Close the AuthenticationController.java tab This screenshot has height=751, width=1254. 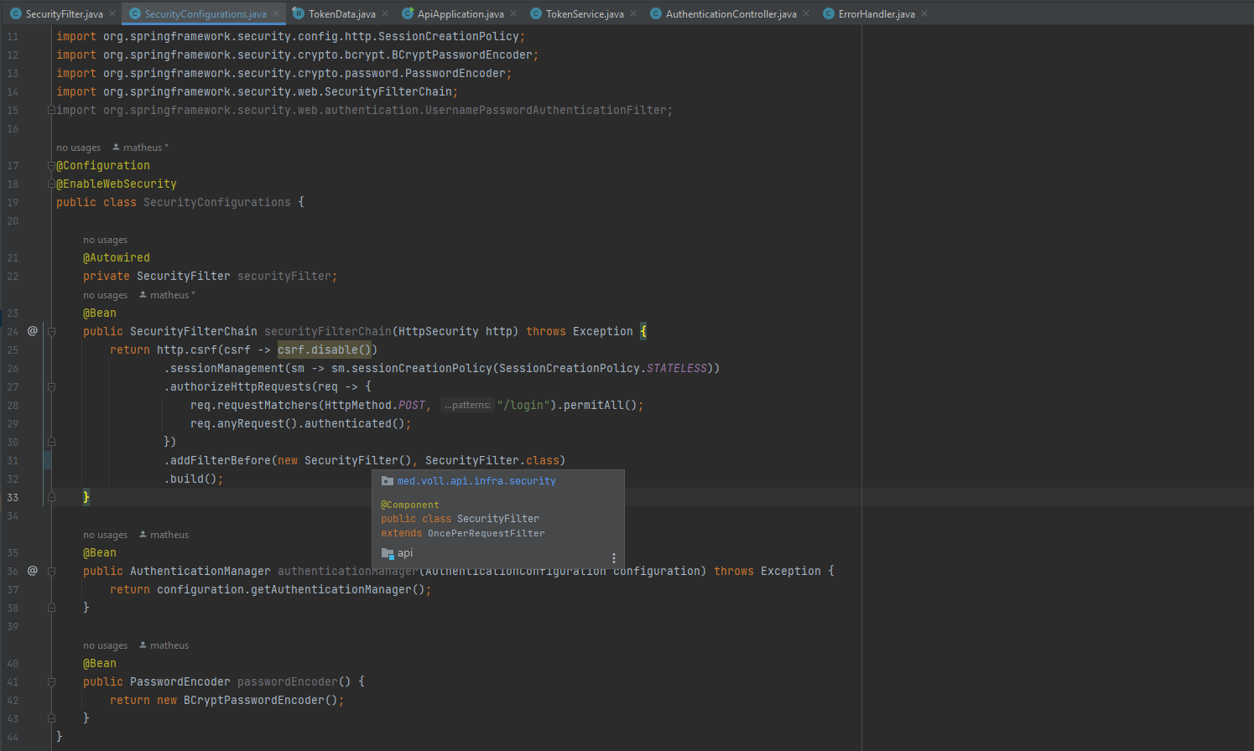pos(806,14)
